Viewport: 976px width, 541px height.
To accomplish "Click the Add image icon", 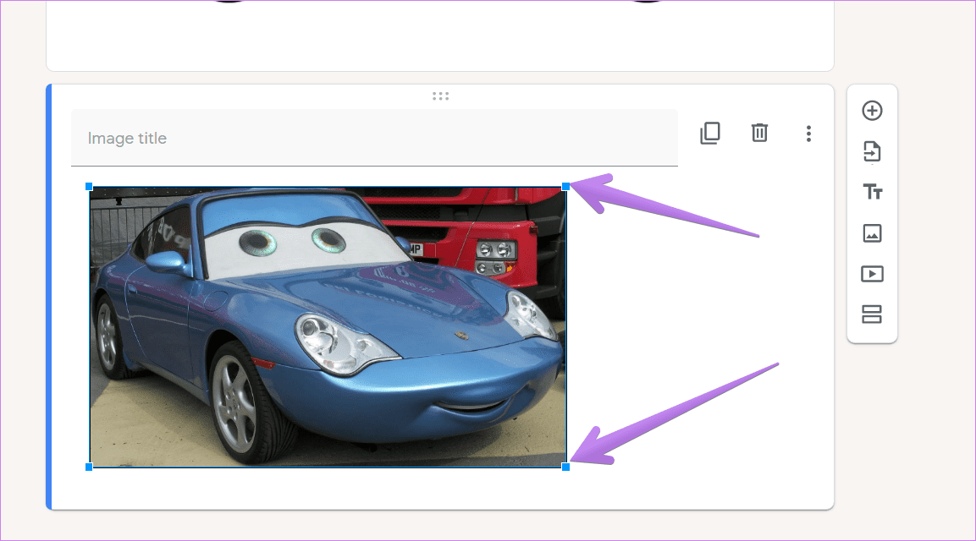I will (872, 233).
